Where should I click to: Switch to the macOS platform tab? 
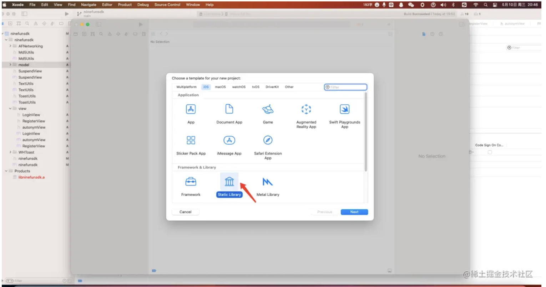pos(220,87)
